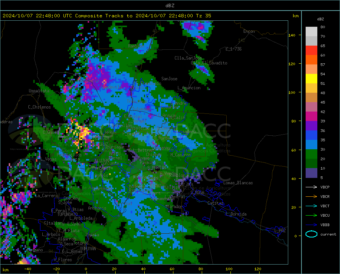The width and height of the screenshot is (340, 274).
Task: Select the purple 5 dBZ color swatch
Action: [311, 173]
